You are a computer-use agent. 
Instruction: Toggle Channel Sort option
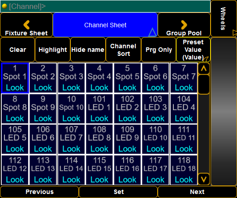coord(123,50)
